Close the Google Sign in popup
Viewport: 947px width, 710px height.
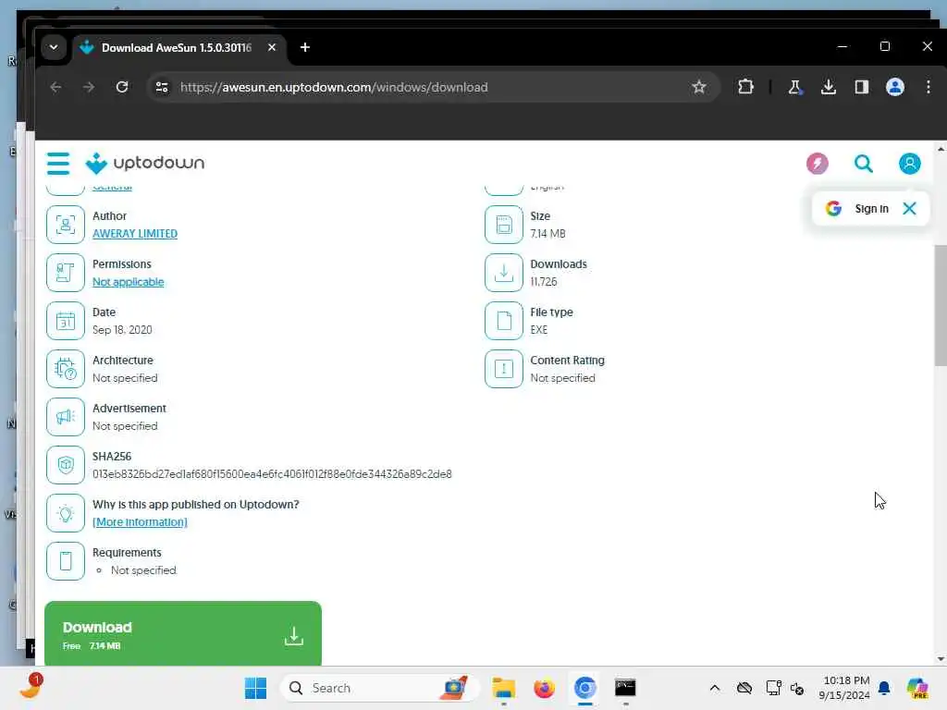[x=909, y=208]
